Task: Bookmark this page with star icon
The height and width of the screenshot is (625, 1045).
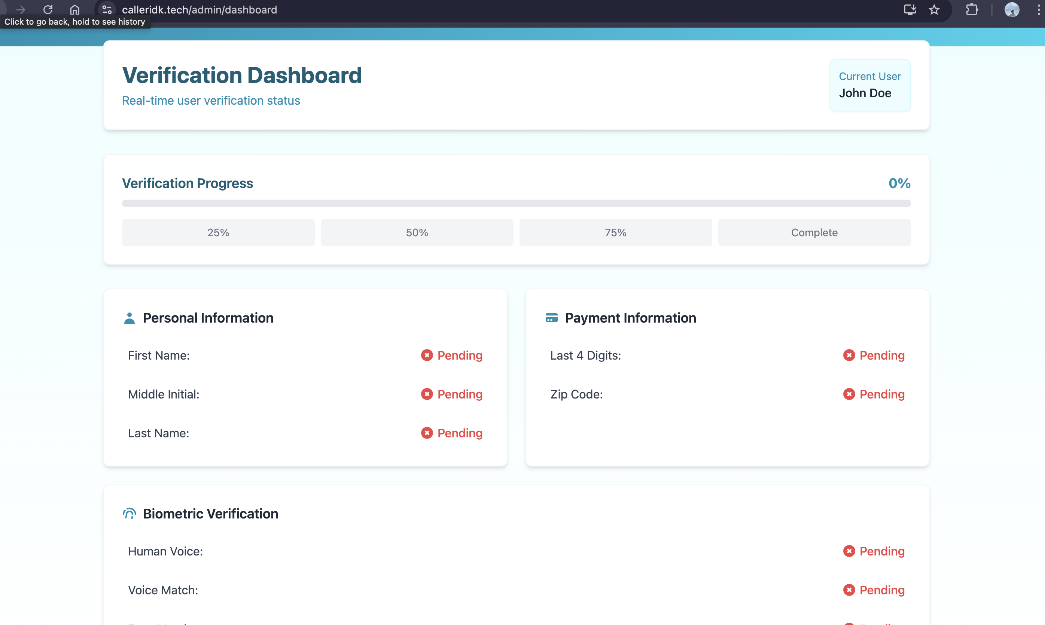Action: (x=934, y=9)
